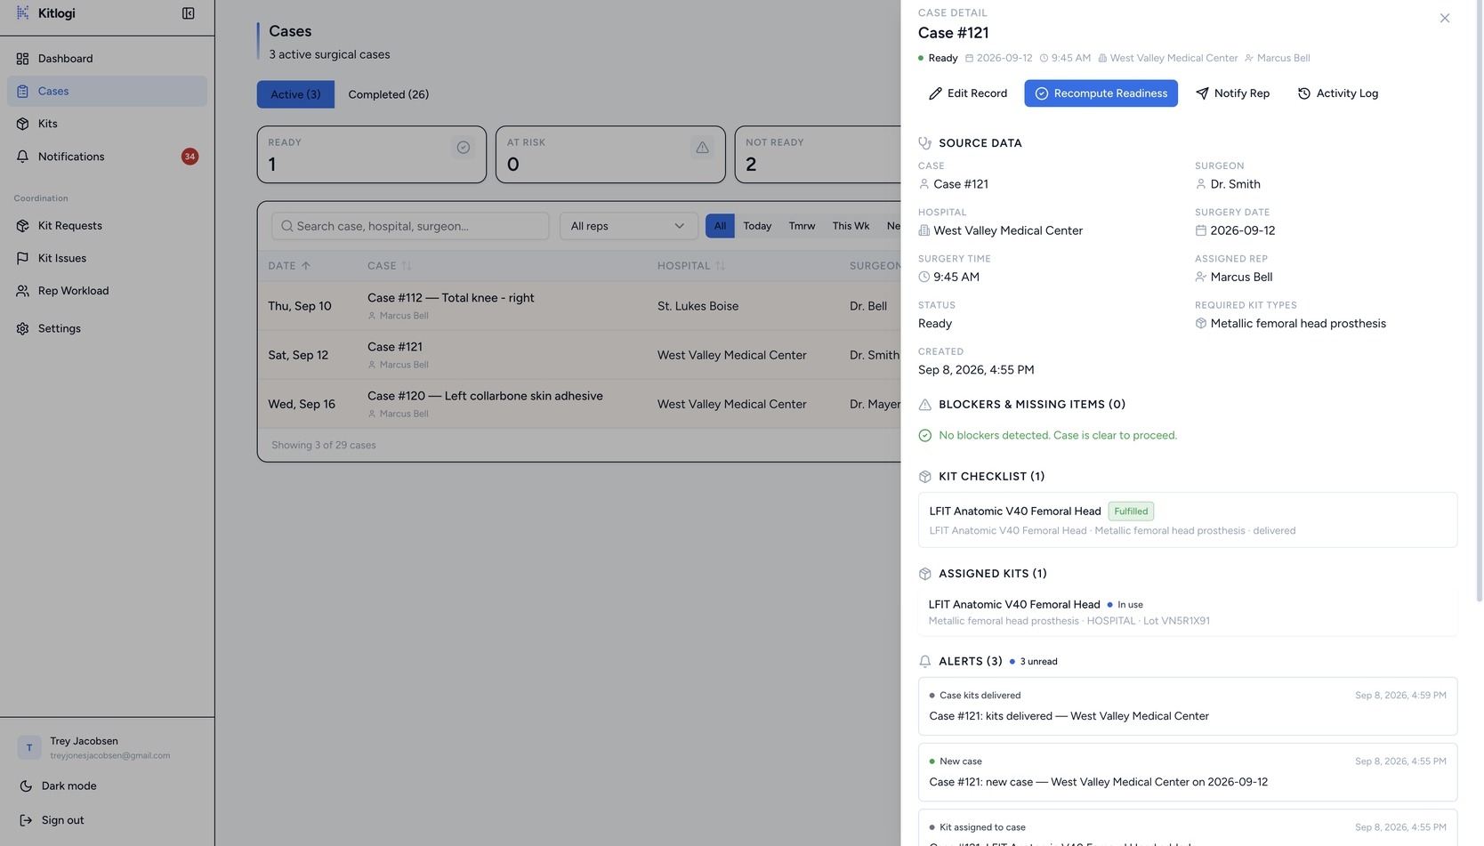Click the surgery date calendar icon

(x=1200, y=230)
